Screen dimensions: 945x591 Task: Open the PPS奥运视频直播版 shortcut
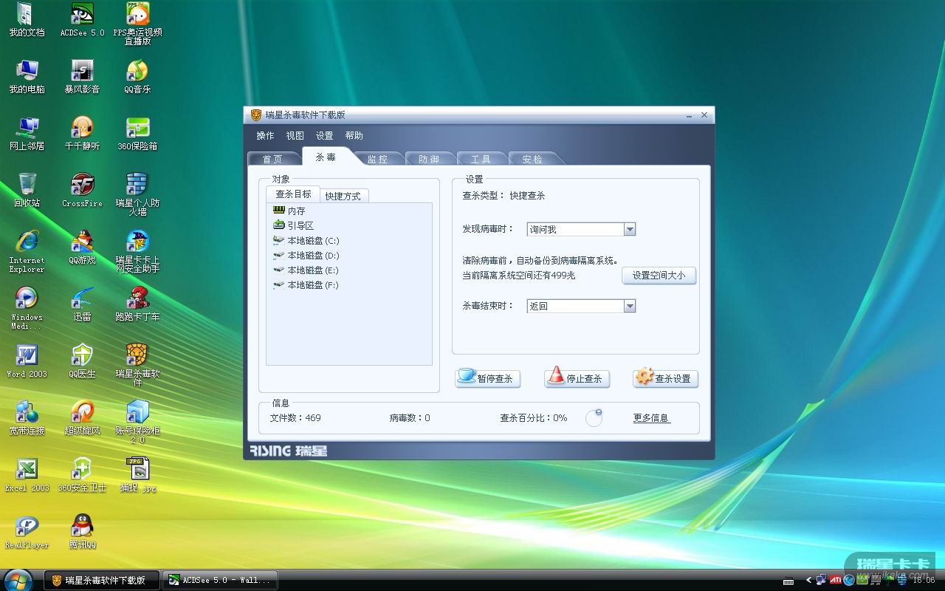[137, 24]
